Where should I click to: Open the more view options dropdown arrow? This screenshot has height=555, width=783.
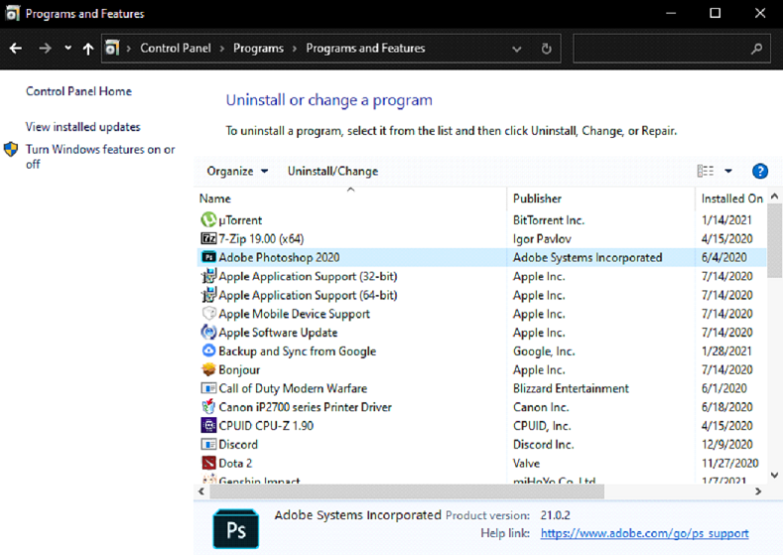[728, 172]
